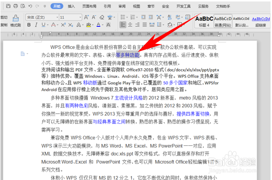Expand the highlight color dropdown arrow

93,25
